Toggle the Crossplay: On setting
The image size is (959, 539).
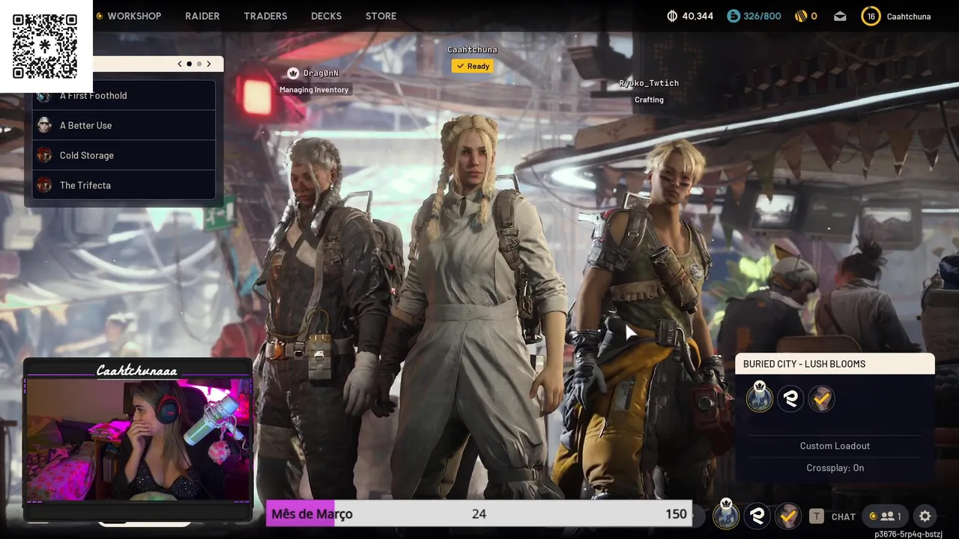(x=835, y=468)
